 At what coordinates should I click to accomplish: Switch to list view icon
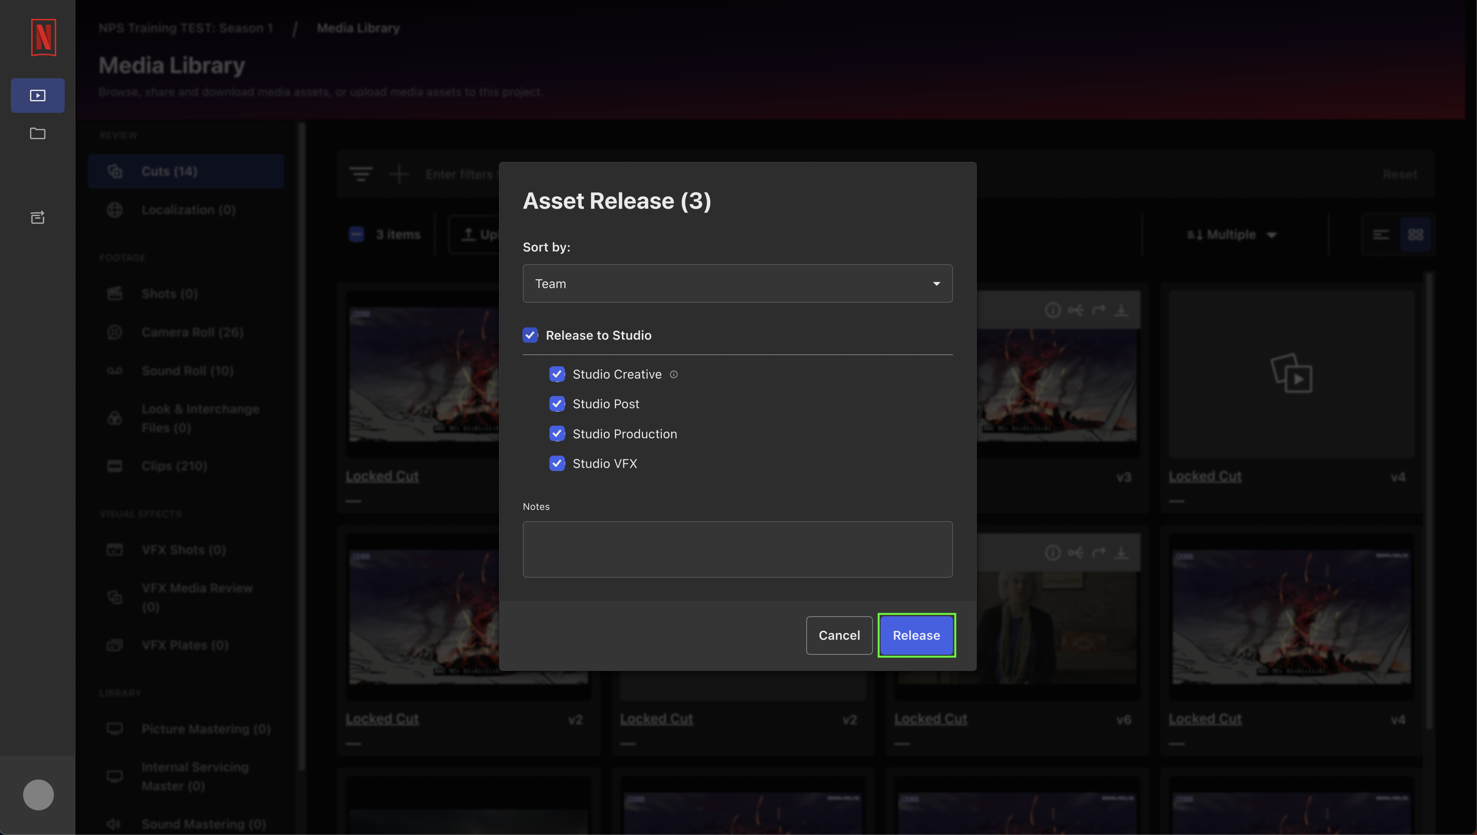coord(1381,235)
